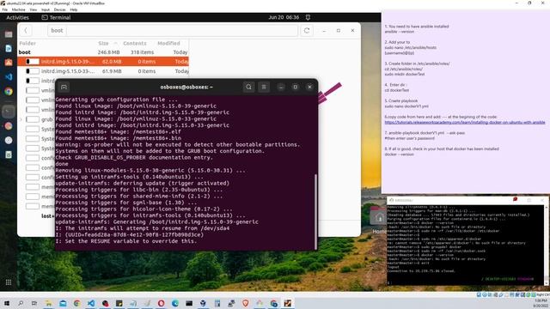550x309 pixels.
Task: Click the osboxes terminal scrollbar
Action: click(x=315, y=212)
